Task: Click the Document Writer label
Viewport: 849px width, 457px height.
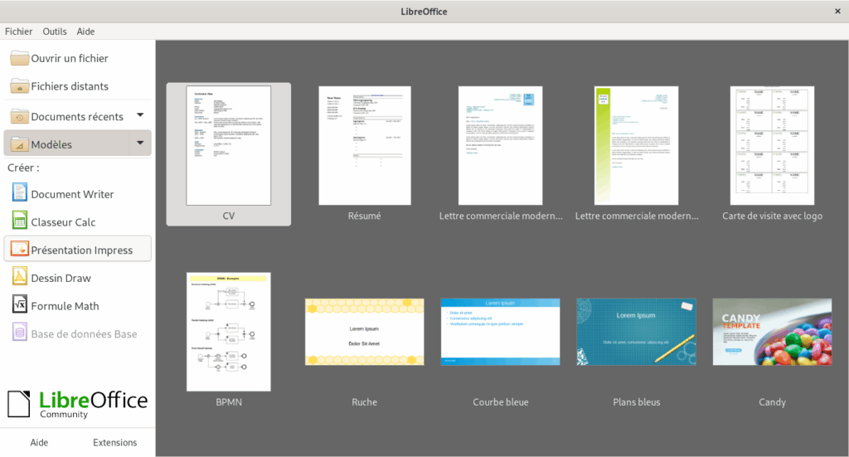Action: point(72,194)
